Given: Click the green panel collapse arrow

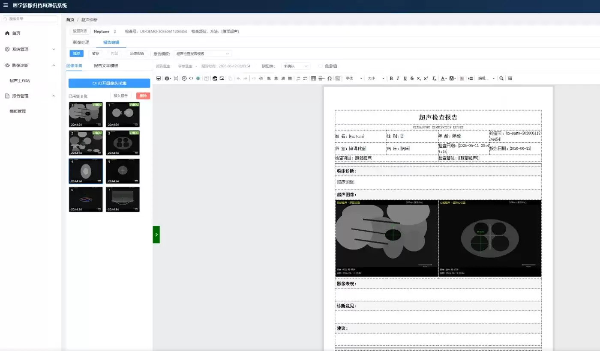Looking at the screenshot, I should pyautogui.click(x=156, y=235).
